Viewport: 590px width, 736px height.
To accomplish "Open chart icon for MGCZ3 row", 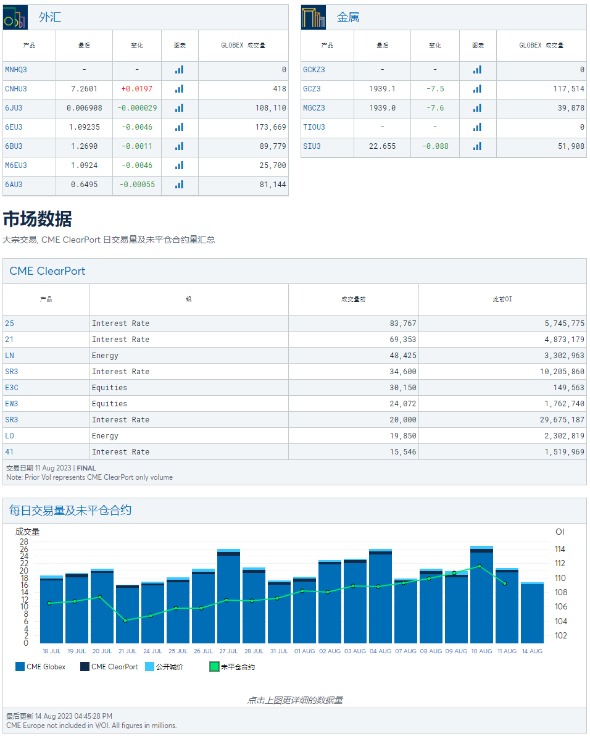I will click(478, 108).
